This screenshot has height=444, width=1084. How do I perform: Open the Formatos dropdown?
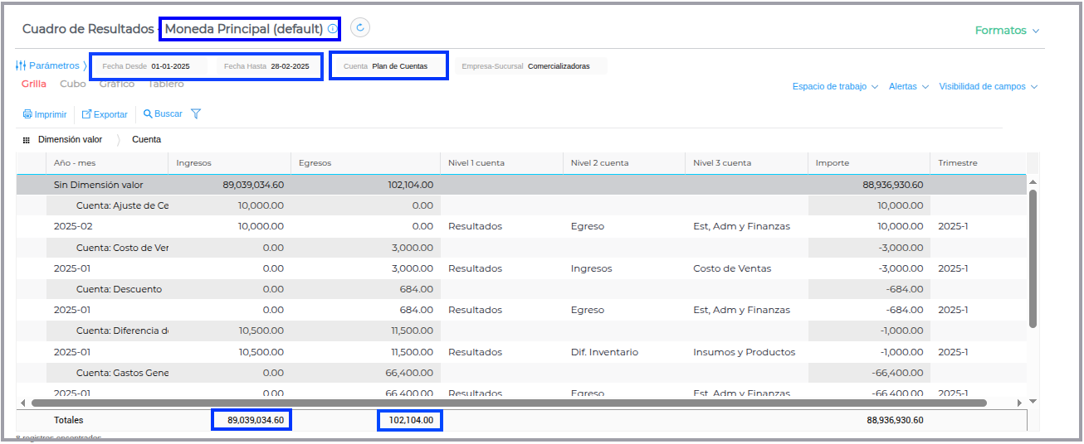[x=1006, y=31]
